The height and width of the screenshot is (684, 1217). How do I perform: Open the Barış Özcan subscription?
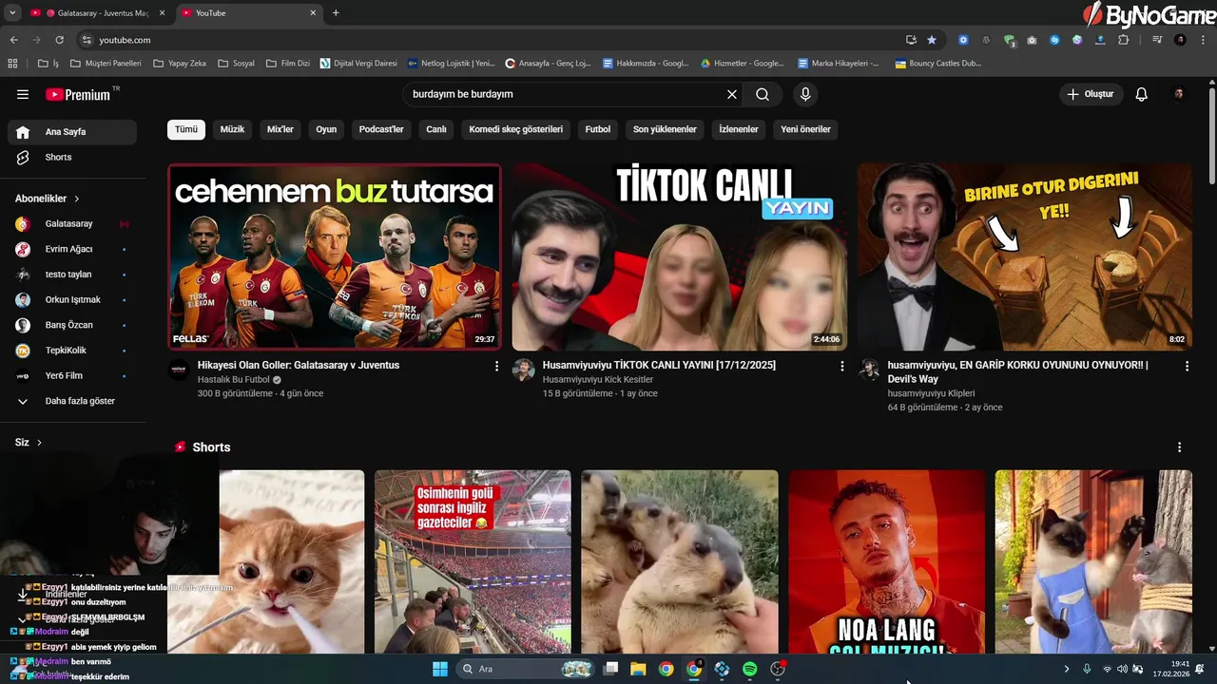[x=72, y=325]
